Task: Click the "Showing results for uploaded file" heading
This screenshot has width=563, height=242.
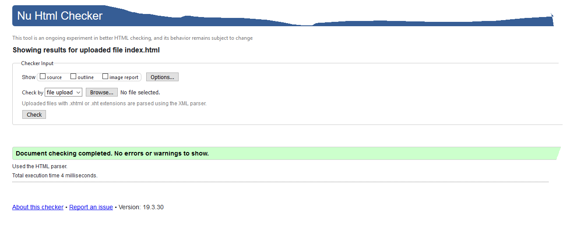Action: tap(86, 50)
